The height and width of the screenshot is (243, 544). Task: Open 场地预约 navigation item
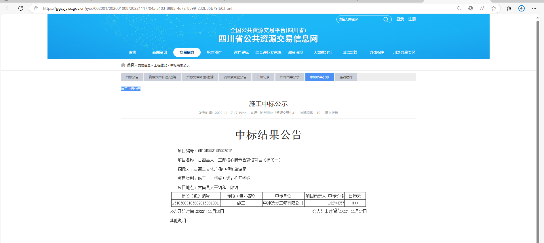(x=214, y=52)
